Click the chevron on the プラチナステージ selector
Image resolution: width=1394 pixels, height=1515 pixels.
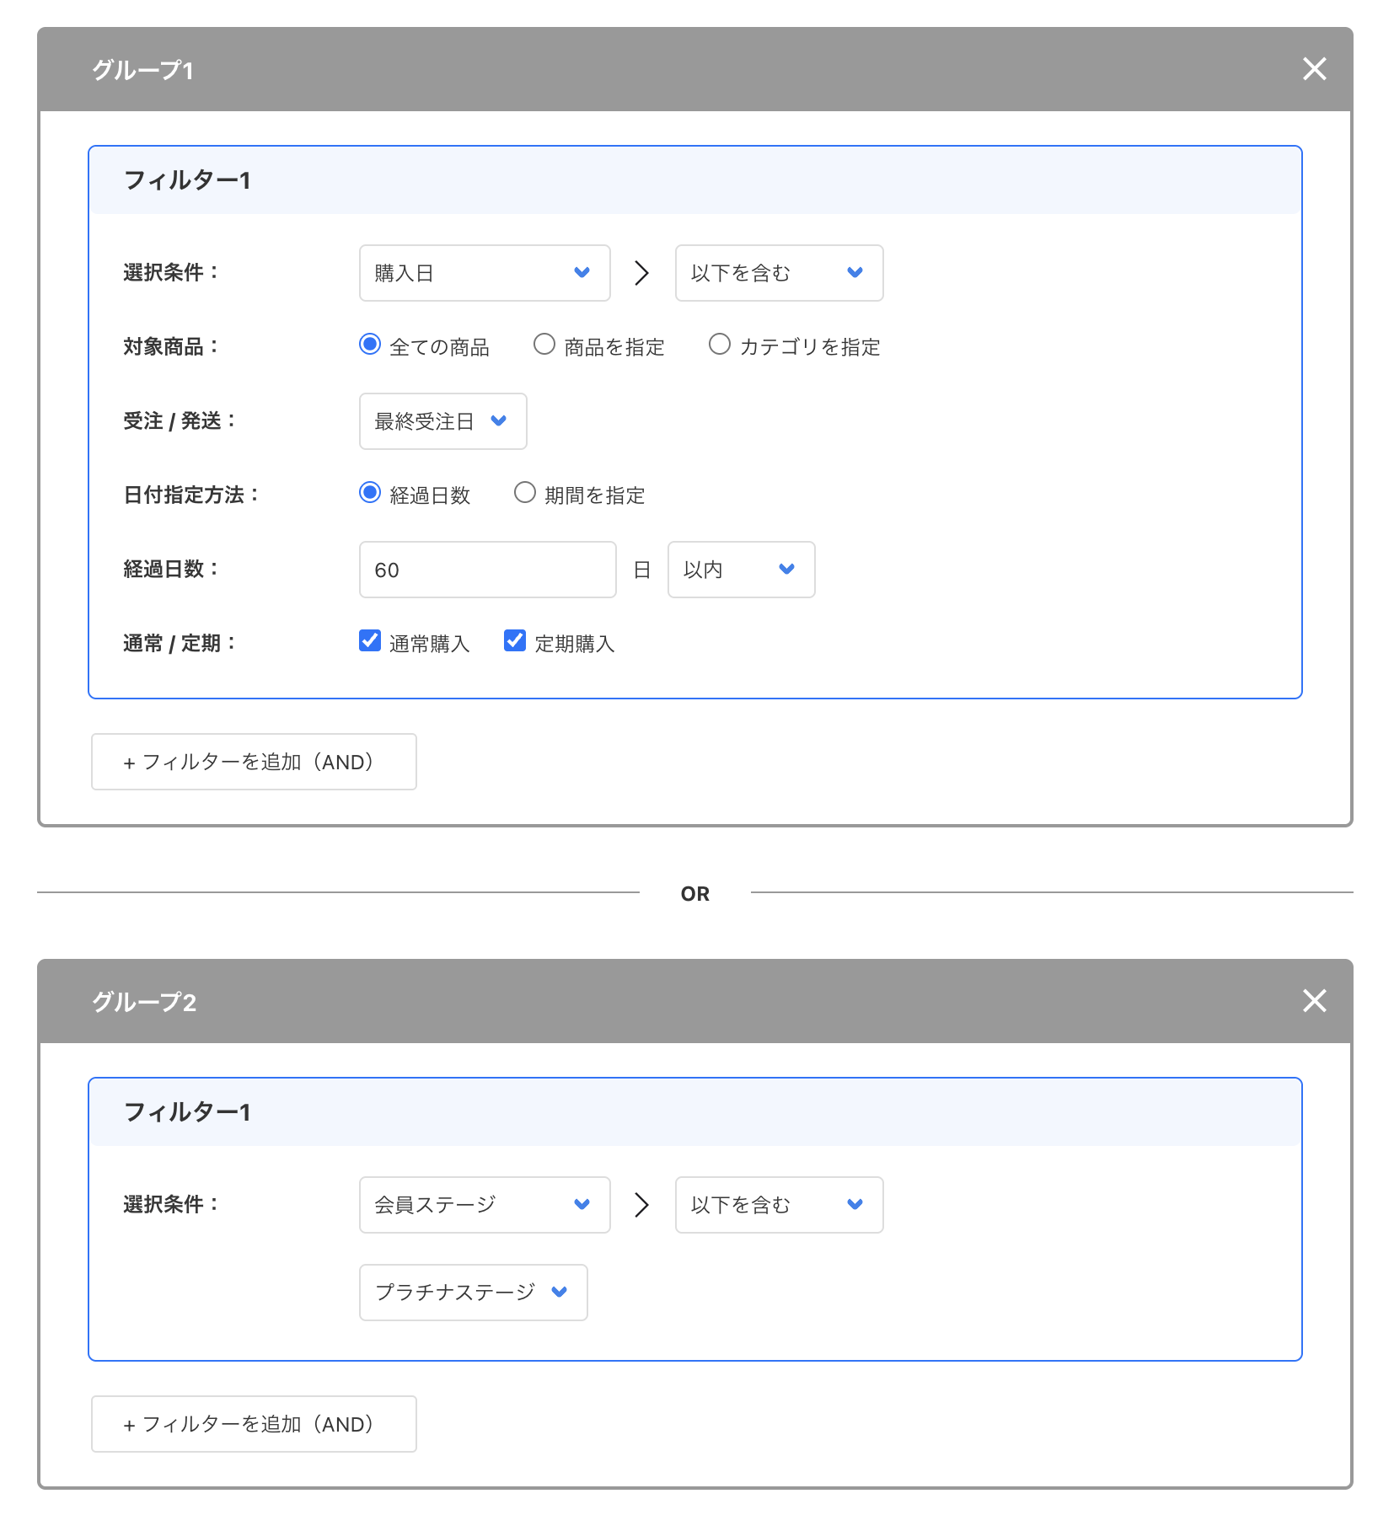coord(559,1293)
